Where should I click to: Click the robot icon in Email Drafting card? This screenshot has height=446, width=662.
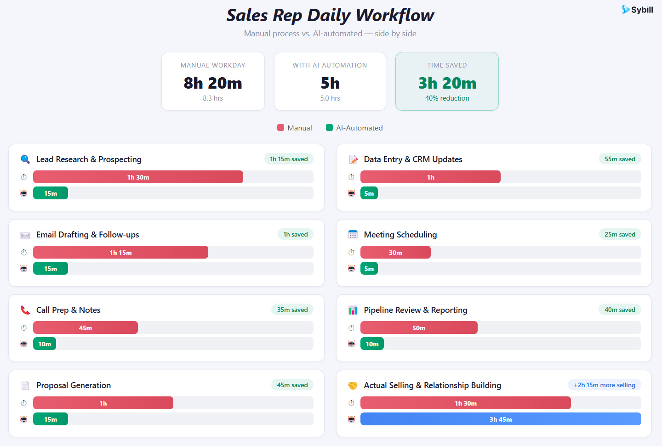[24, 269]
